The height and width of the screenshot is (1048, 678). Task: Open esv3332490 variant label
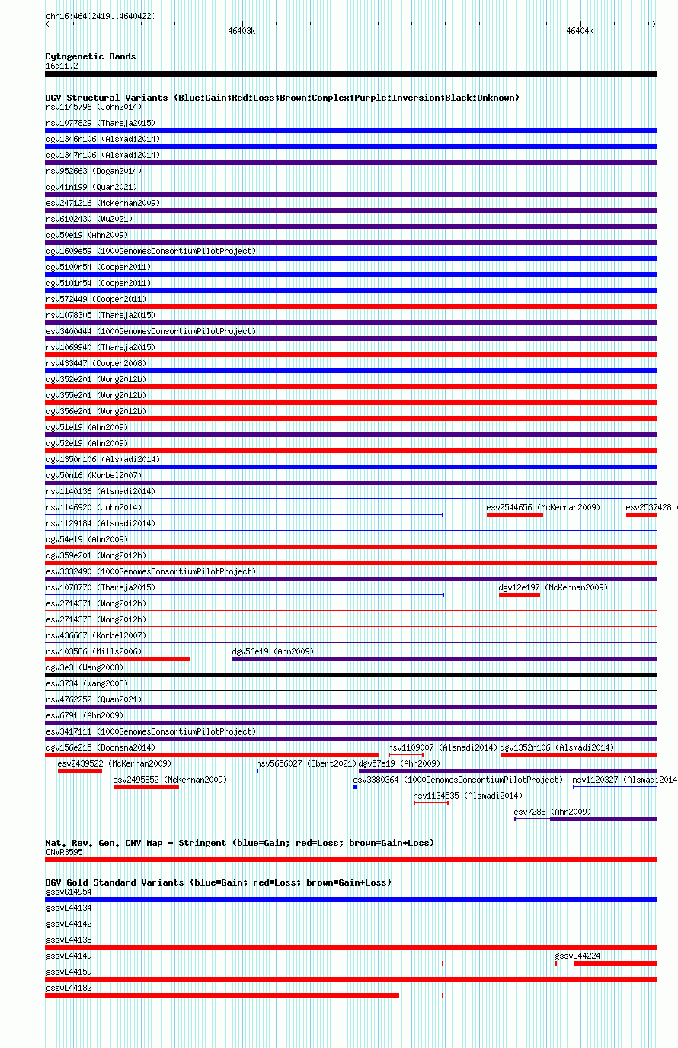point(151,571)
